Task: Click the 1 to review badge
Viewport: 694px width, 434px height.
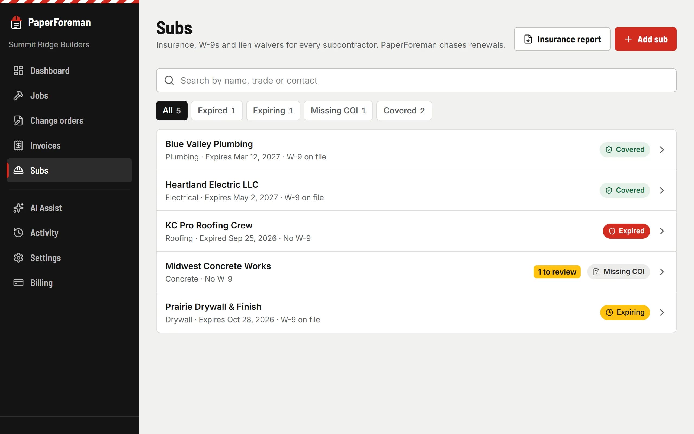Action: [557, 272]
